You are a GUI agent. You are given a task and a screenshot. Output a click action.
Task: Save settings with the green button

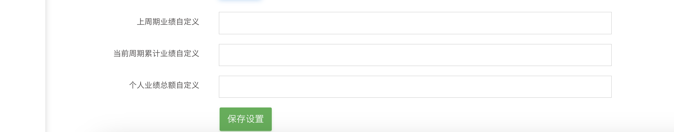point(245,119)
